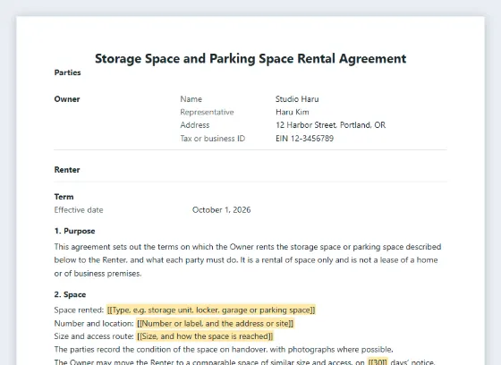Click the owner name 'Studio Haru'
Screen dimensions: 501x365
tap(297, 99)
